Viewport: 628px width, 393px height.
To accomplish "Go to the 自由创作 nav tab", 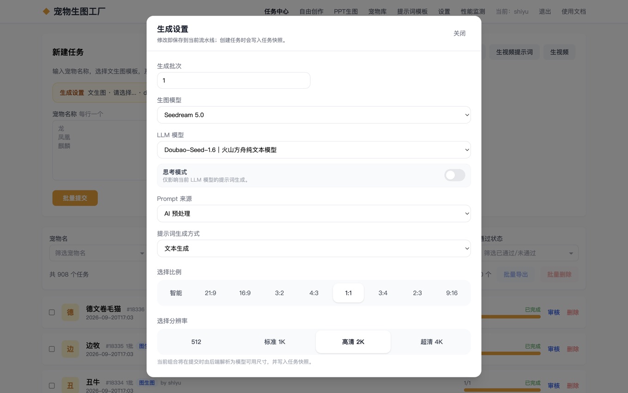I will (x=311, y=12).
